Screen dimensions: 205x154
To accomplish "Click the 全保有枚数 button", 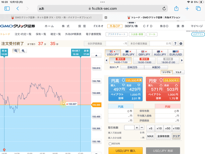I will tap(163, 136).
